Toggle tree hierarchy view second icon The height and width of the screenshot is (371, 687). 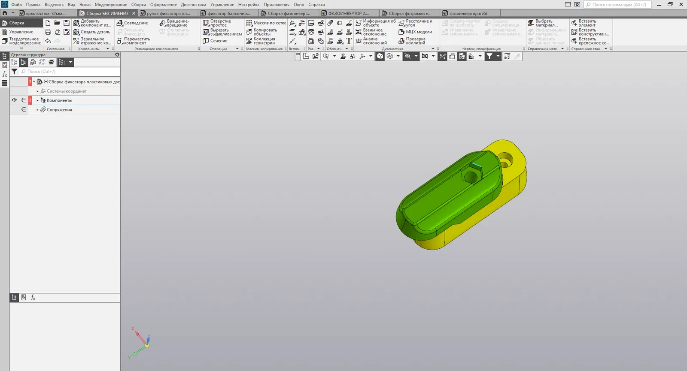[x=23, y=62]
